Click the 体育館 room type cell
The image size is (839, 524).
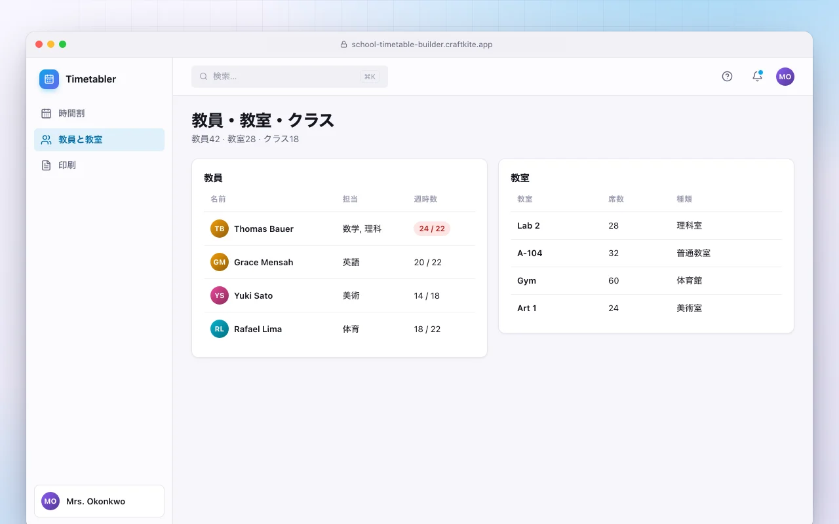(689, 280)
